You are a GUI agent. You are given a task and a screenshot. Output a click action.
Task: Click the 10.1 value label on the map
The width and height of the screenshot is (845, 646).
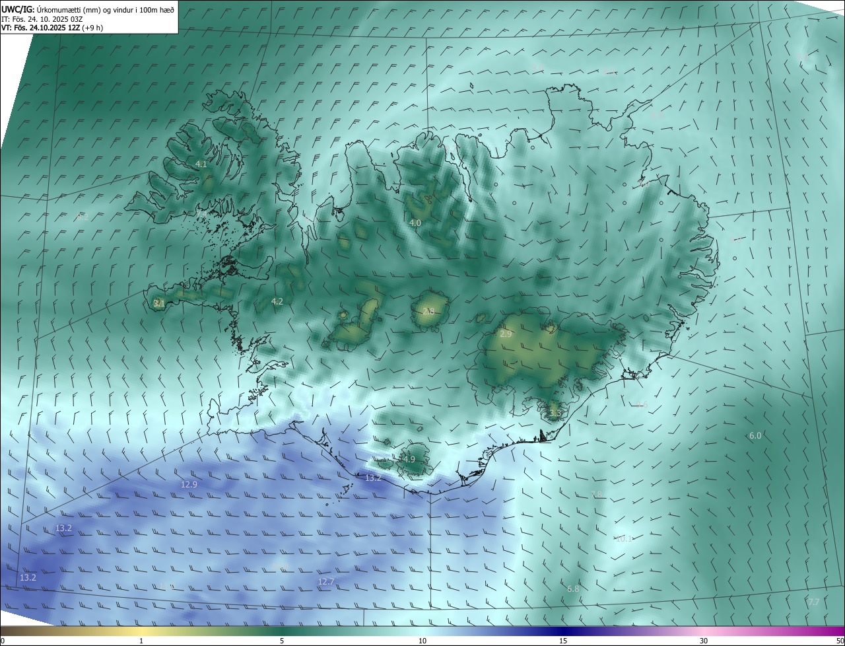[624, 538]
